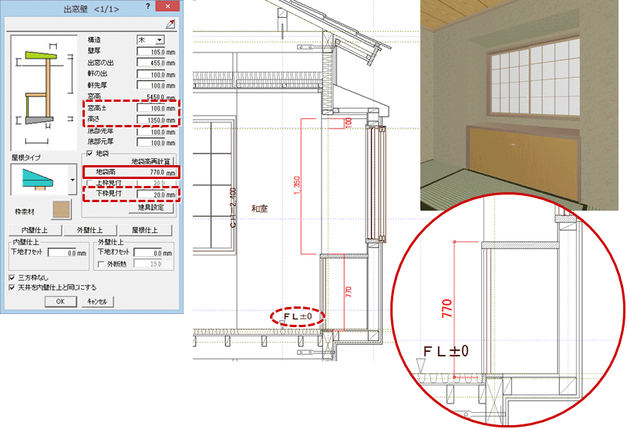
Task: Click the 地袋高 value 770.0
Action: tap(157, 172)
